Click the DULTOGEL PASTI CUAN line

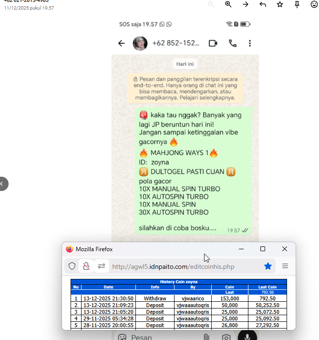pos(187,172)
